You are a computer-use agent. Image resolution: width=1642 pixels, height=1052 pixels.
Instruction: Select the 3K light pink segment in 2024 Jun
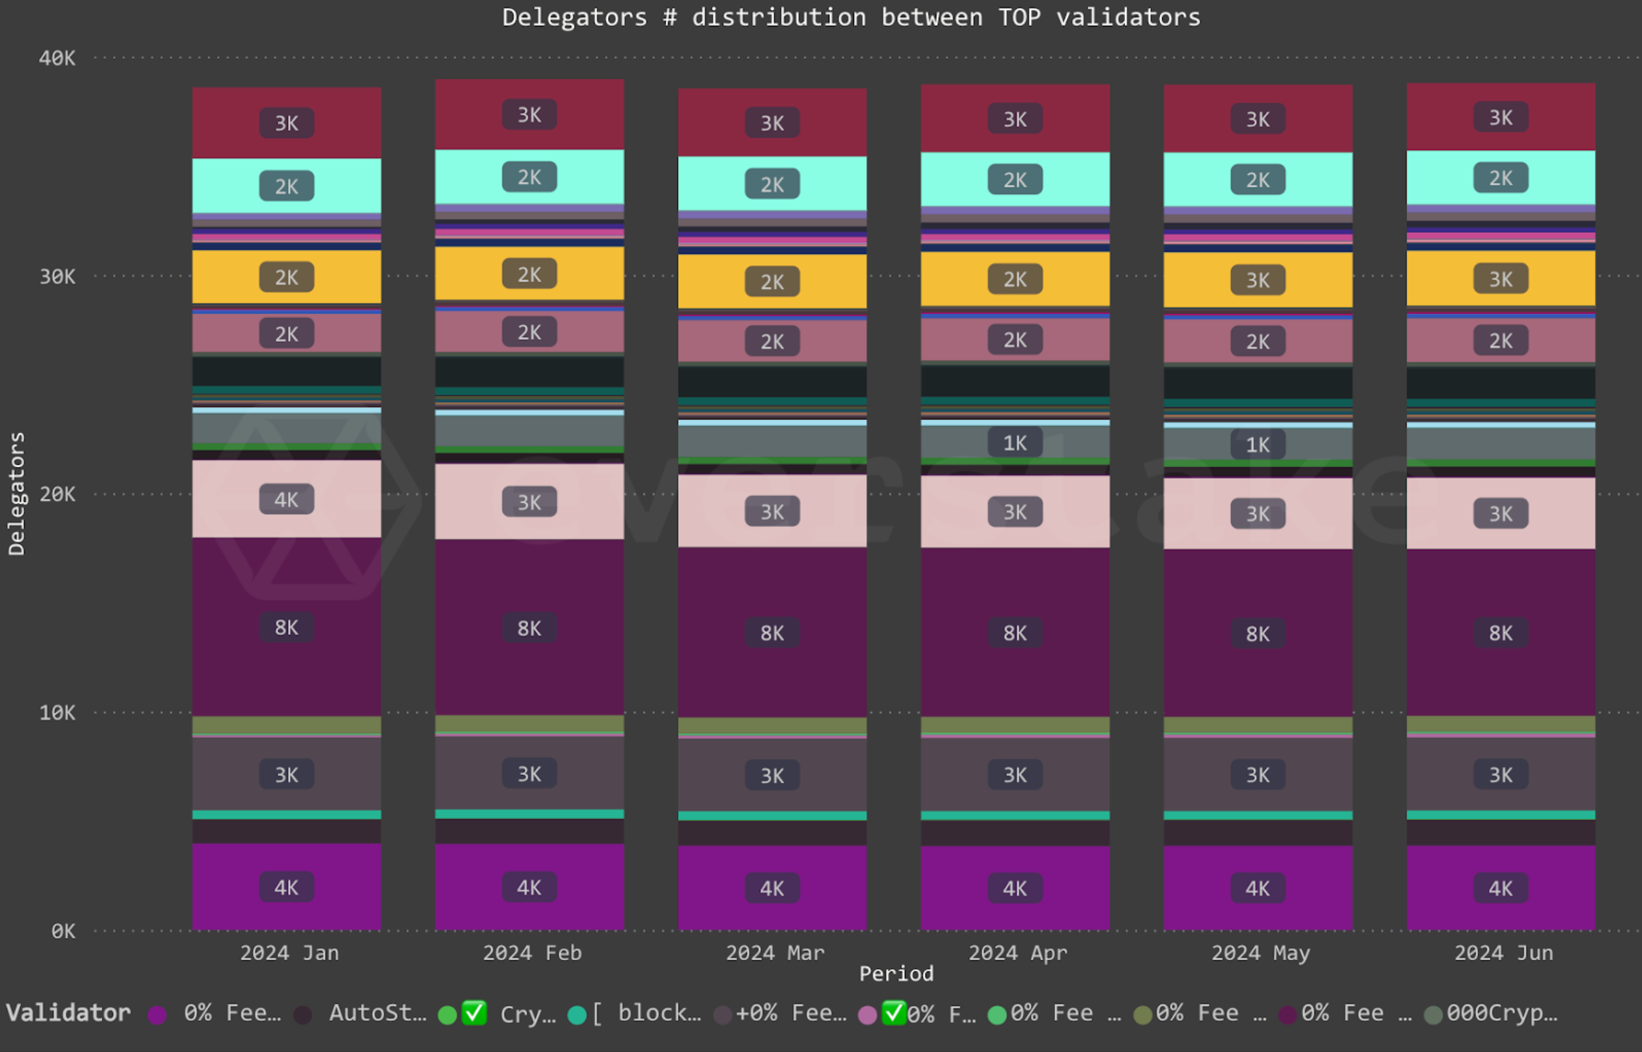click(x=1501, y=514)
